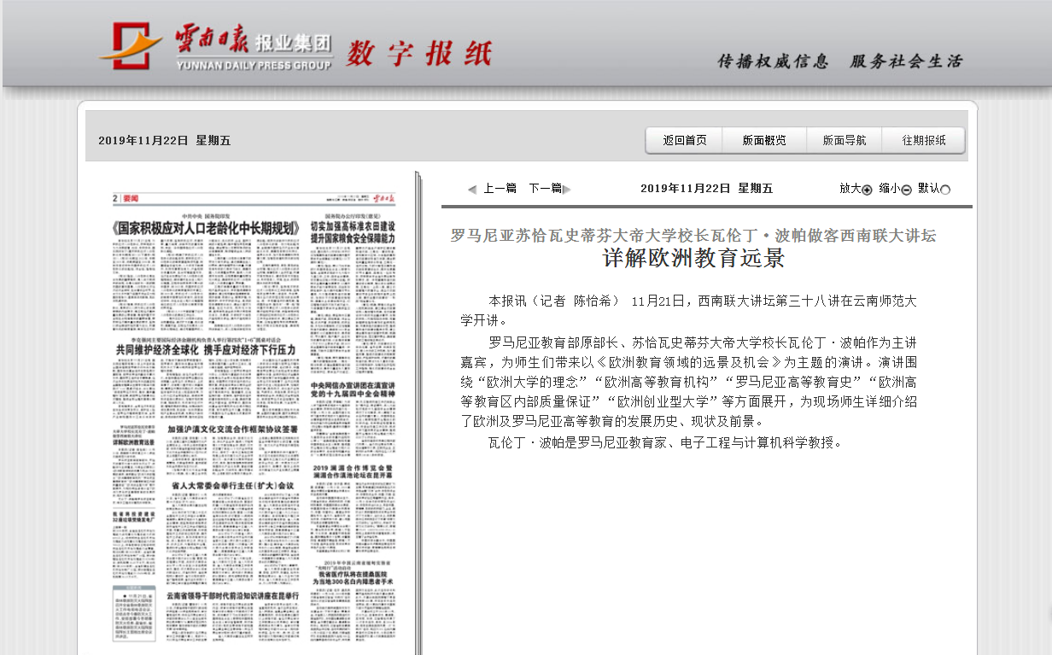Click the 要闻 section label on page thumbnail
This screenshot has width=1052, height=655.
(130, 198)
